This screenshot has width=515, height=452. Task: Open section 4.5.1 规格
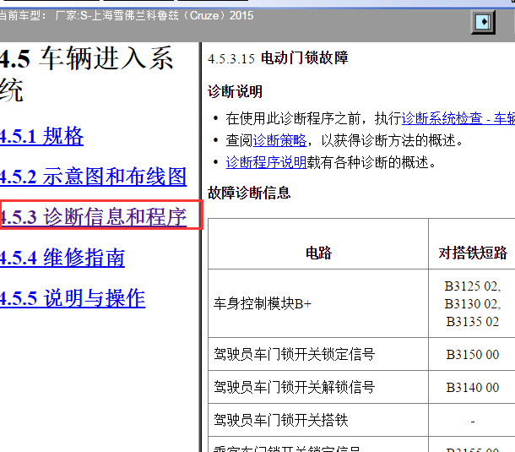tap(41, 136)
